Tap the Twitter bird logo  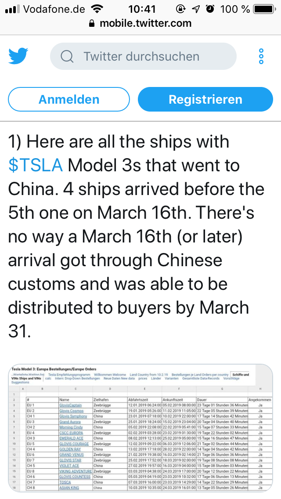pos(18,57)
